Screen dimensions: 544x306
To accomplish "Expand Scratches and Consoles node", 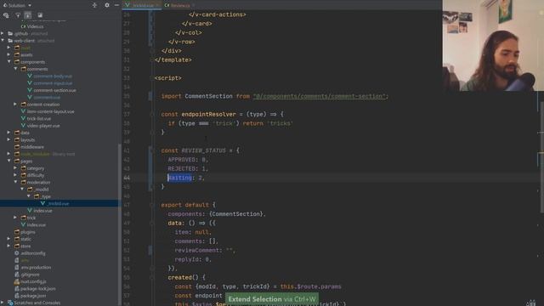I will [x=3, y=303].
